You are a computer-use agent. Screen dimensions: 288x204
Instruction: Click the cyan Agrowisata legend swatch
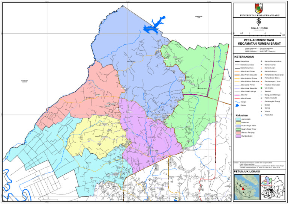tap(238, 119)
